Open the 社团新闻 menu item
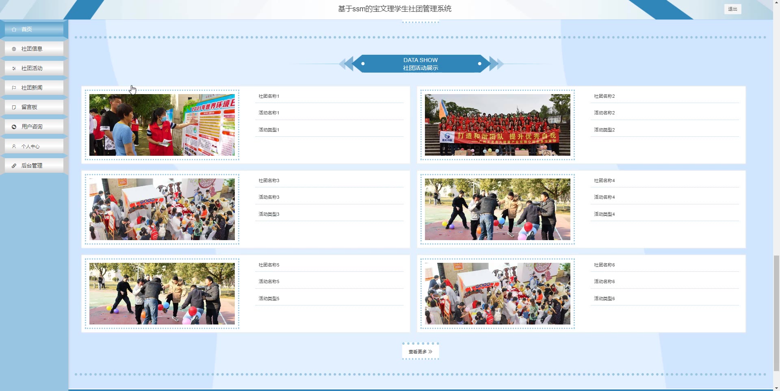 (34, 88)
